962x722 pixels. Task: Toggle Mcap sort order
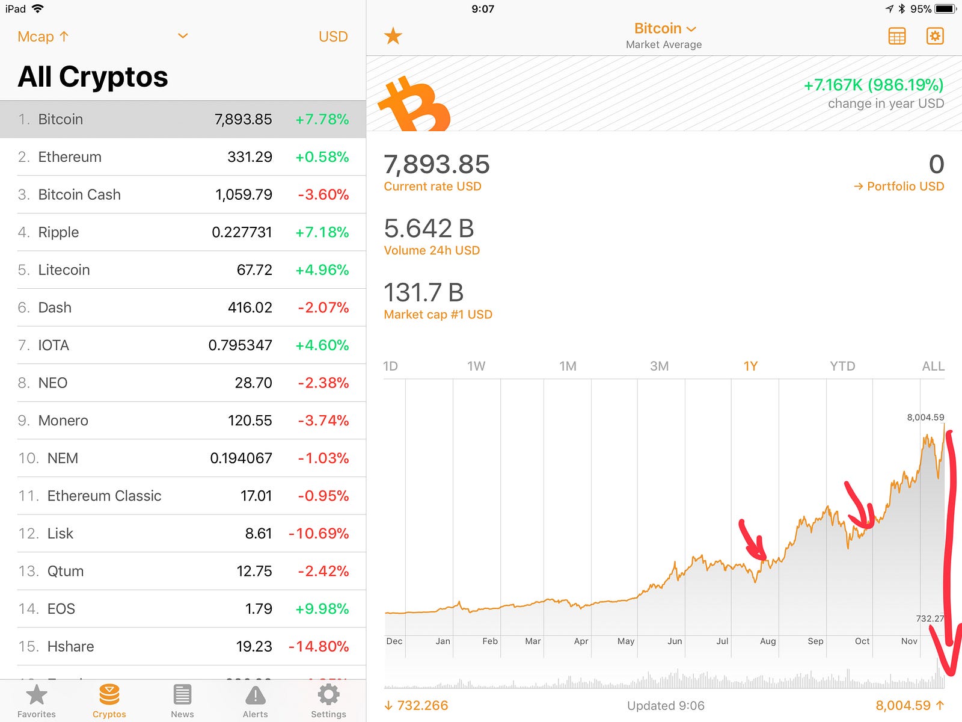coord(43,37)
